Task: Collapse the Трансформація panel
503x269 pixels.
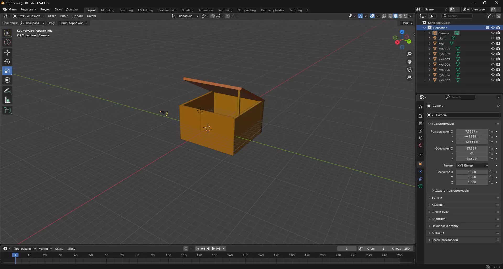Action: pos(442,124)
